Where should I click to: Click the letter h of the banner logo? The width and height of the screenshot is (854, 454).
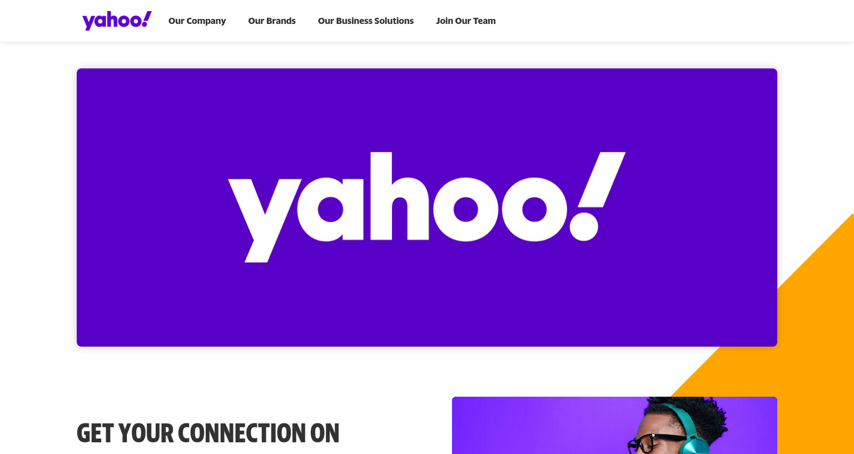click(x=400, y=196)
